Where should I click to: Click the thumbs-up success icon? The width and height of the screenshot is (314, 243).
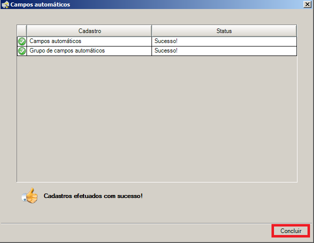tap(29, 195)
